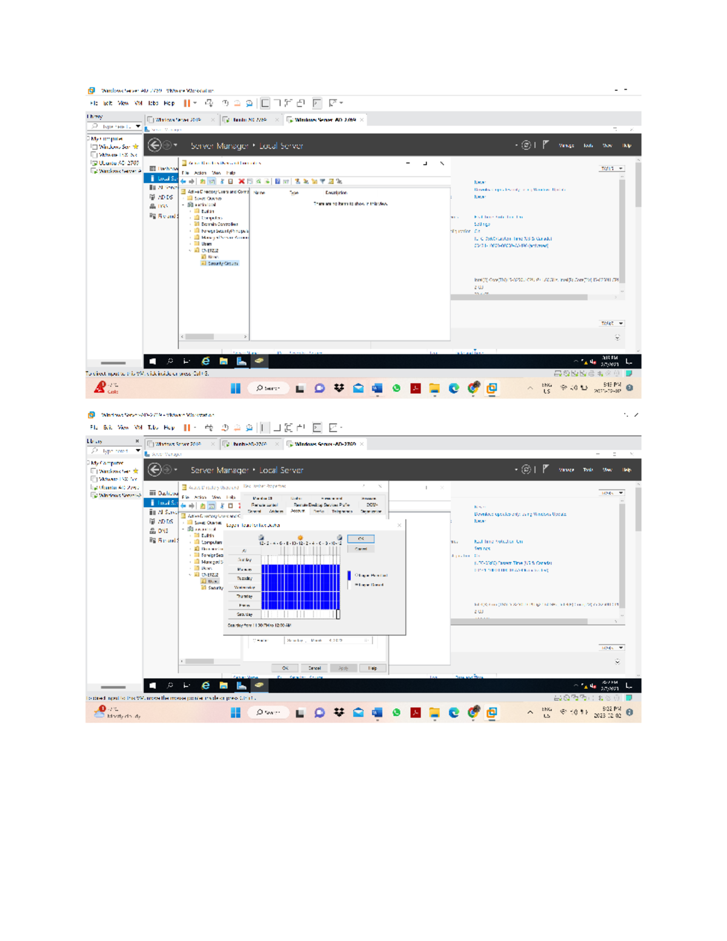The image size is (727, 941).
Task: Click the VMware pause button in lower screenshot
Action: pyautogui.click(x=187, y=428)
